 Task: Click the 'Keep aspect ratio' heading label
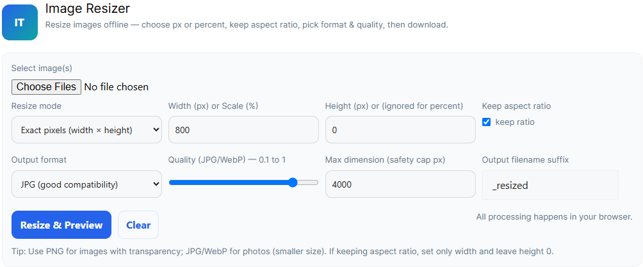(x=516, y=106)
